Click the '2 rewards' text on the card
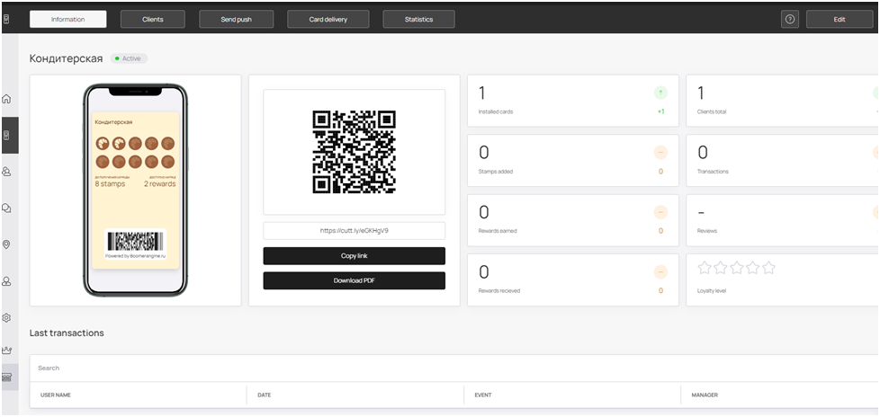This screenshot has height=417, width=880. point(159,184)
